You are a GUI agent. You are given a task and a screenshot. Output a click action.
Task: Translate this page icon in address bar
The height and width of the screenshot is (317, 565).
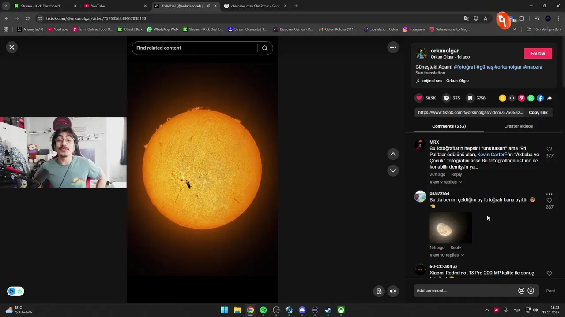tap(467, 18)
